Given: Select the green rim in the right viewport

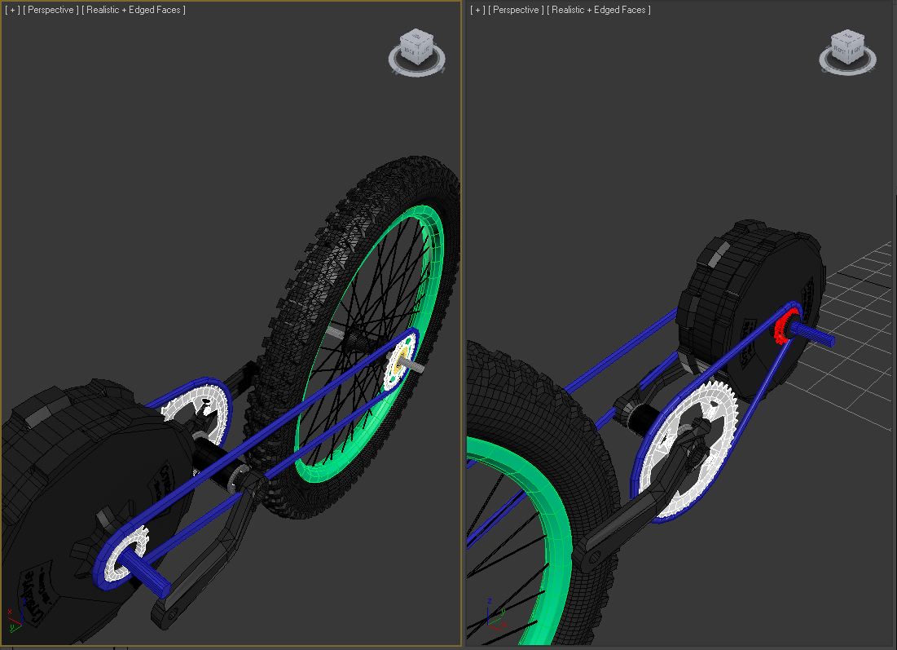Looking at the screenshot, I should pos(556,522).
